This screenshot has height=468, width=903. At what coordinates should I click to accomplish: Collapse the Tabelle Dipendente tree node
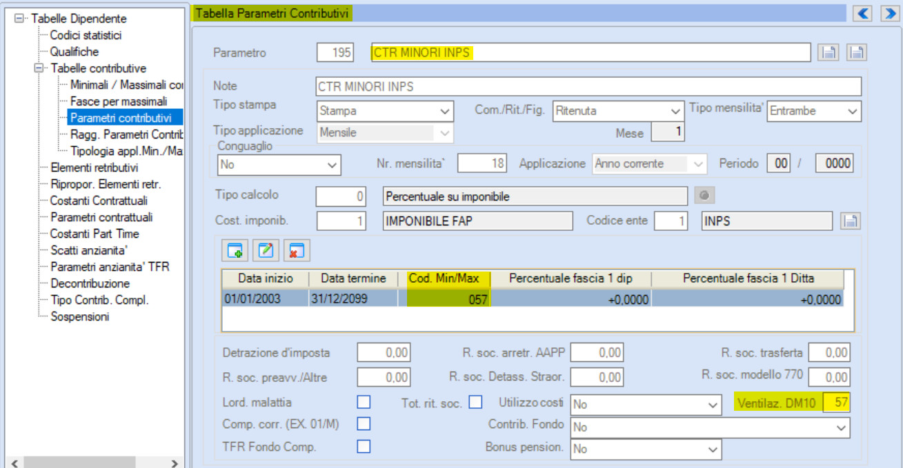click(x=19, y=19)
